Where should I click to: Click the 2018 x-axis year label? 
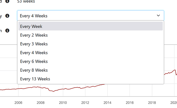[152, 103]
